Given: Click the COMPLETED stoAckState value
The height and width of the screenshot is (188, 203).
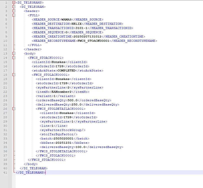Looking at the screenshot, I should pos(67,70).
